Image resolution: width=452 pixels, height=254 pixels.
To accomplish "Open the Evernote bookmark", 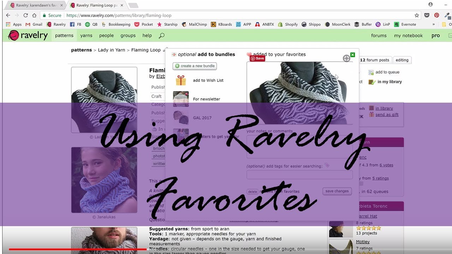I will (405, 24).
